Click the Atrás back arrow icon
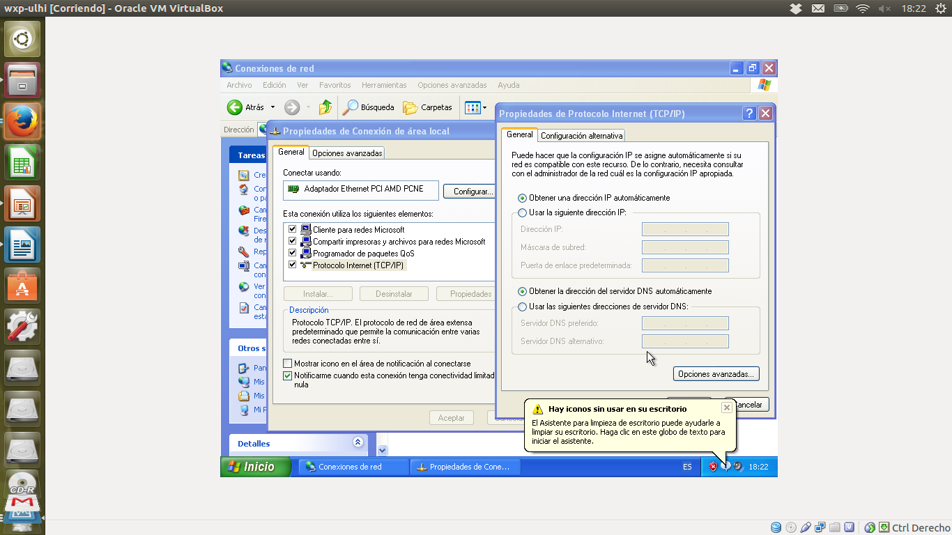Image resolution: width=952 pixels, height=535 pixels. pos(235,107)
